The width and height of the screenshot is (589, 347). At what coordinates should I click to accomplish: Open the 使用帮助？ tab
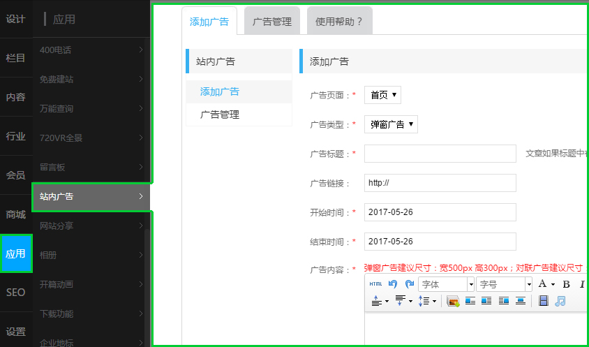(339, 22)
